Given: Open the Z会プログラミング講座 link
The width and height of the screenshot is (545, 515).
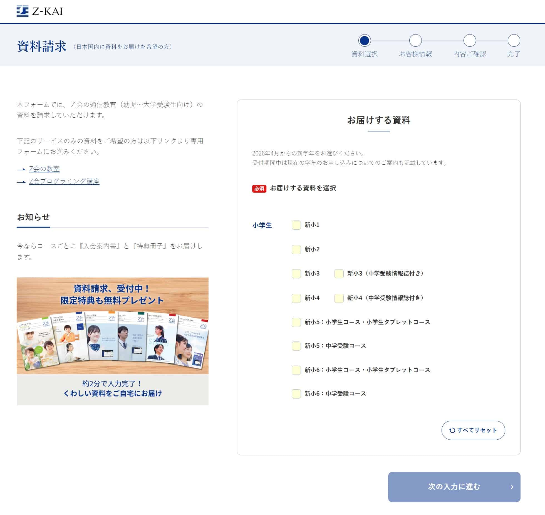Looking at the screenshot, I should click(x=64, y=181).
